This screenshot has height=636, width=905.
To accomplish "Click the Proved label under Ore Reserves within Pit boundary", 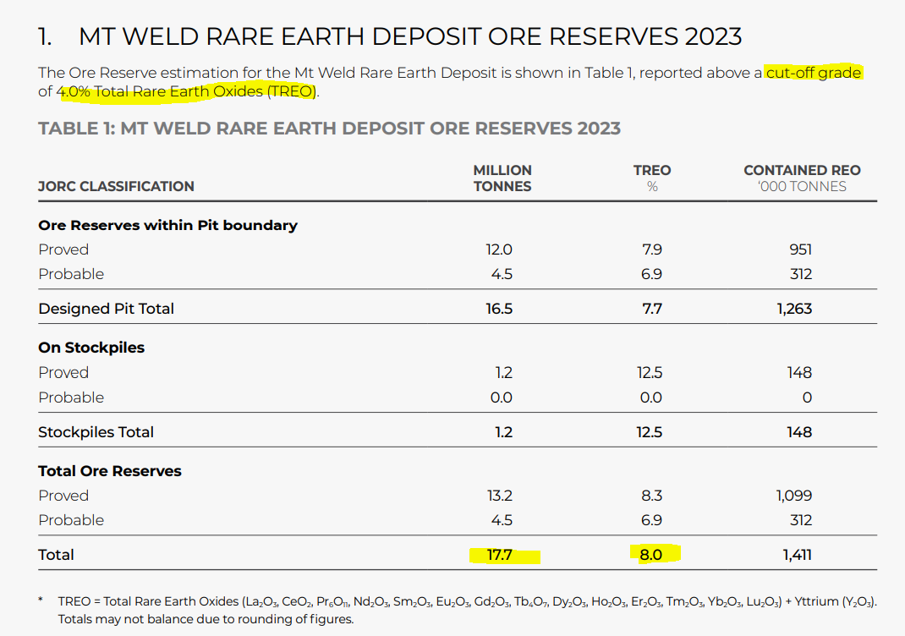I will point(63,249).
